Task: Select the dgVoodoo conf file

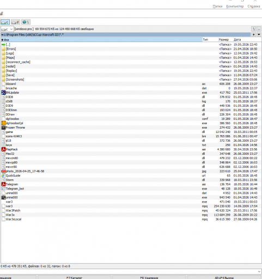Action: click(131, 119)
